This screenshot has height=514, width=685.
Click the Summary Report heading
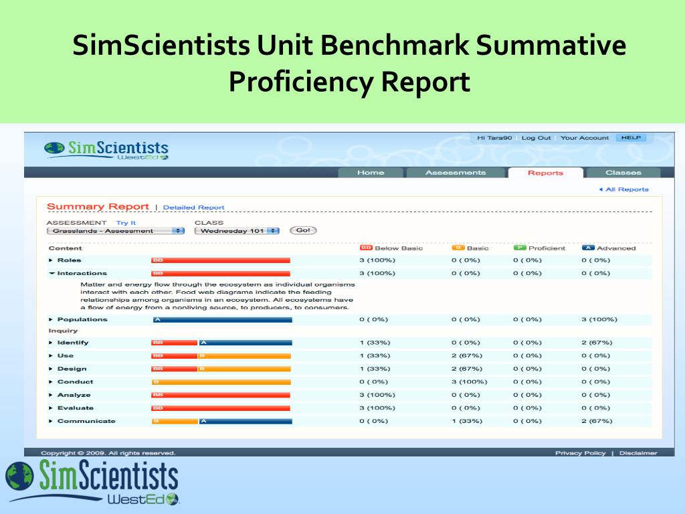point(98,206)
